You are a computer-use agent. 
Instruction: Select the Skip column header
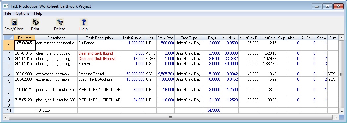282,38
